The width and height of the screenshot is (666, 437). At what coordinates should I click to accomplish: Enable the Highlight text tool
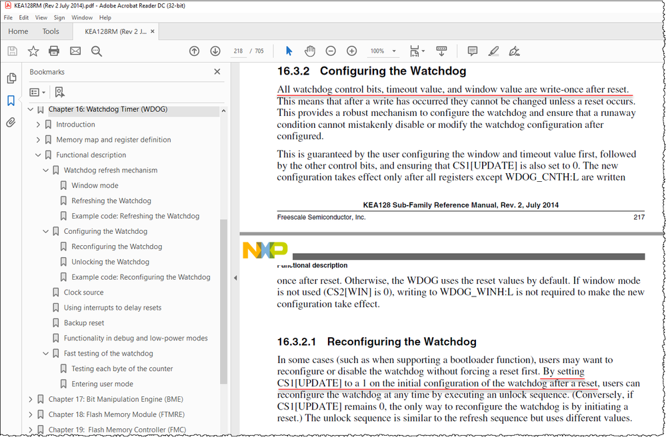(x=494, y=51)
